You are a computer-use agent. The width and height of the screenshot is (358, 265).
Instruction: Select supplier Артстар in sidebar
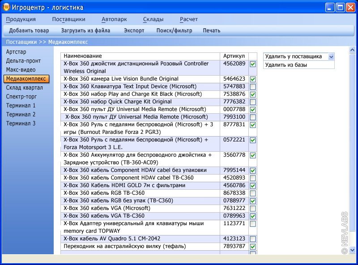[16, 52]
